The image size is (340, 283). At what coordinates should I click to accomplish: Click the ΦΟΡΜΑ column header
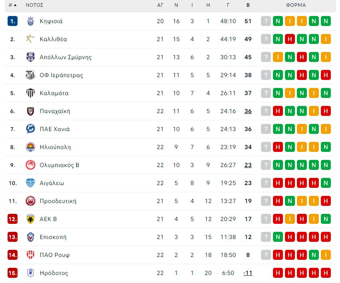(x=296, y=5)
